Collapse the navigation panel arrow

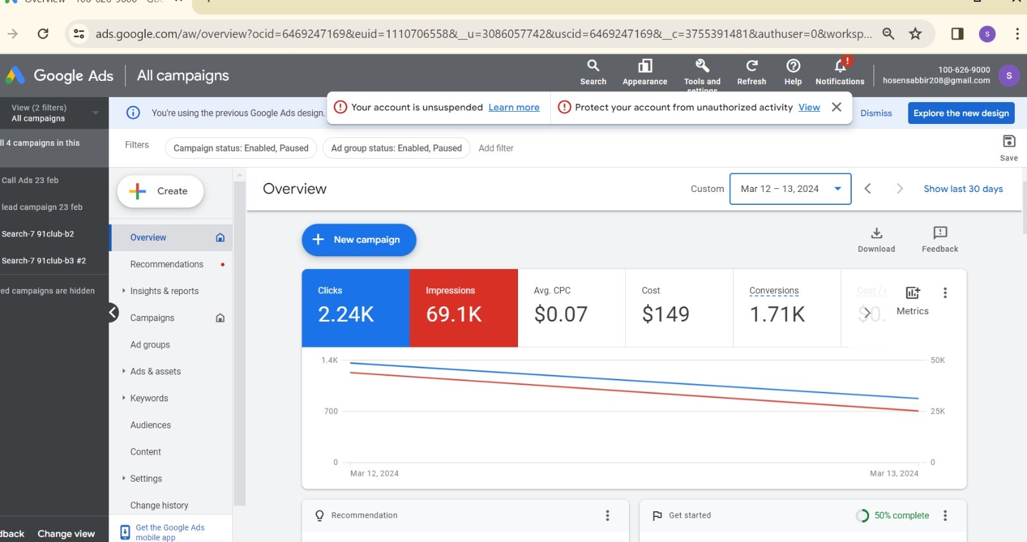(113, 312)
